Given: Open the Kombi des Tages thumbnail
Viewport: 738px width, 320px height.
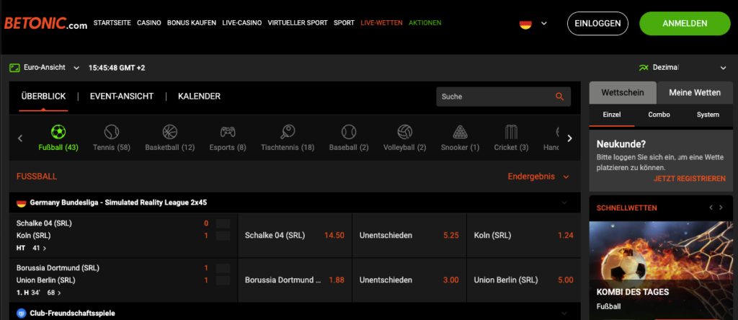Looking at the screenshot, I should tap(660, 270).
